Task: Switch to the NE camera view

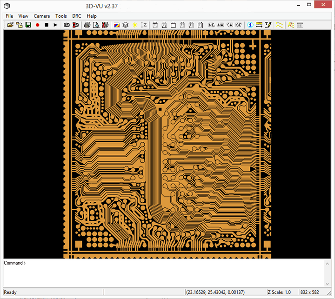Action: [x=212, y=25]
